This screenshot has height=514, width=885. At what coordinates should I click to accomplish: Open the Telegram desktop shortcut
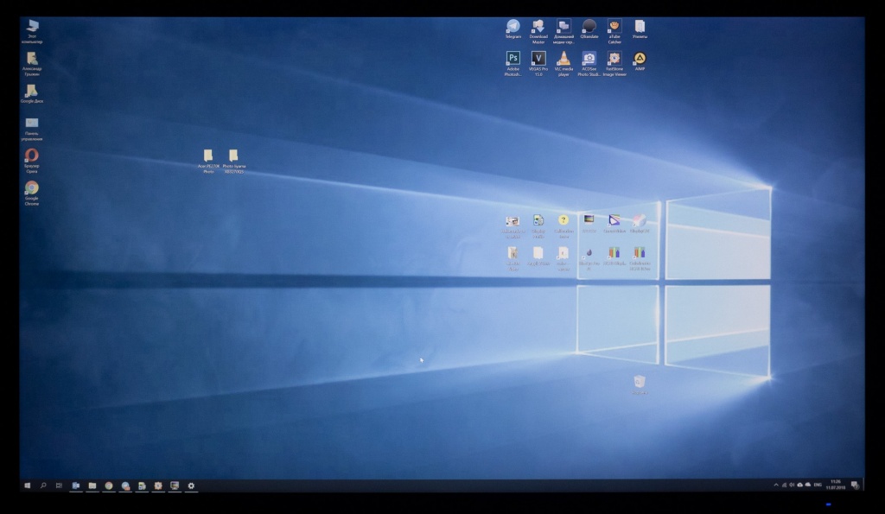(513, 27)
